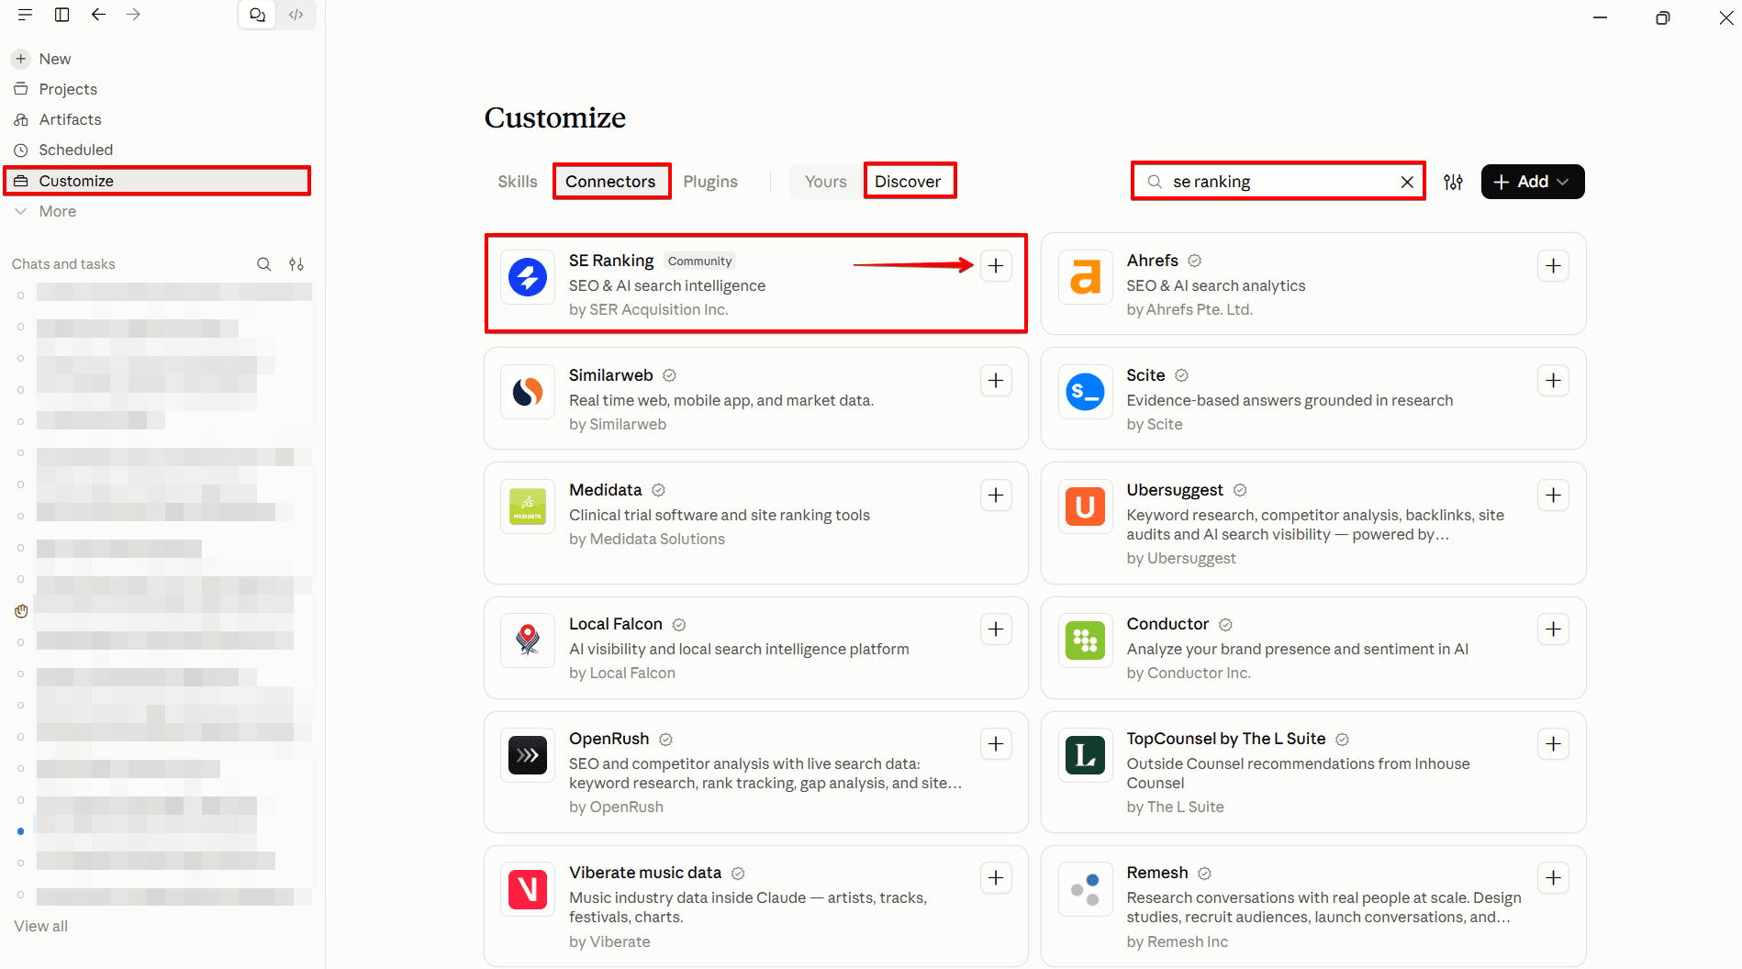Switch to chat mode icon
The image size is (1742, 969).
(258, 15)
